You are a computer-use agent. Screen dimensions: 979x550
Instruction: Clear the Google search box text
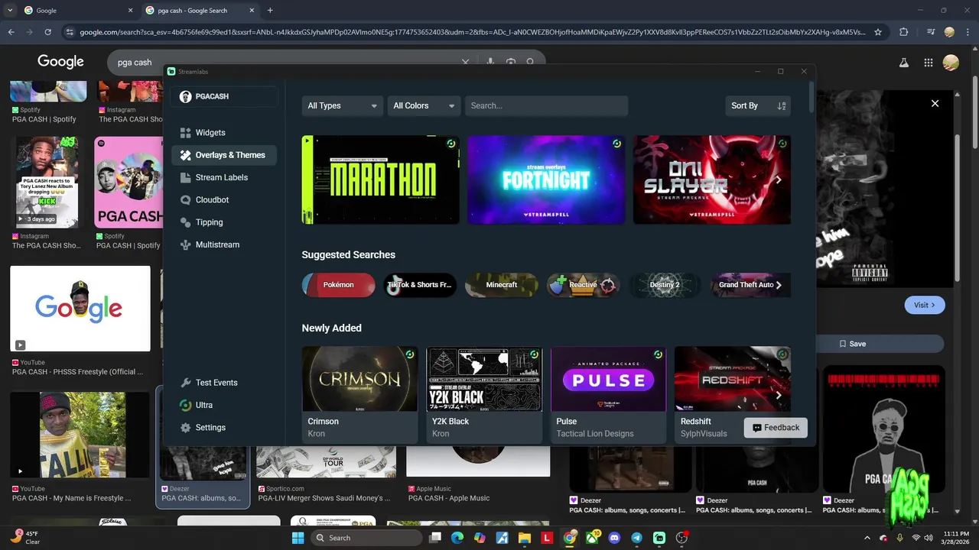click(465, 62)
